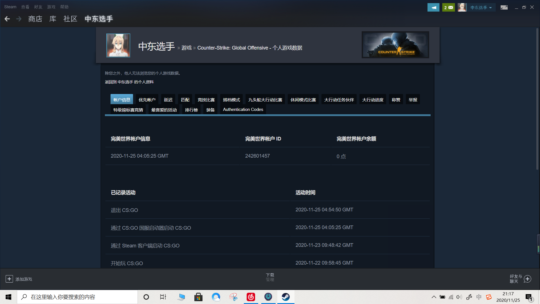Open the Steam icon in the taskbar
Image resolution: width=540 pixels, height=304 pixels.
[x=286, y=297]
